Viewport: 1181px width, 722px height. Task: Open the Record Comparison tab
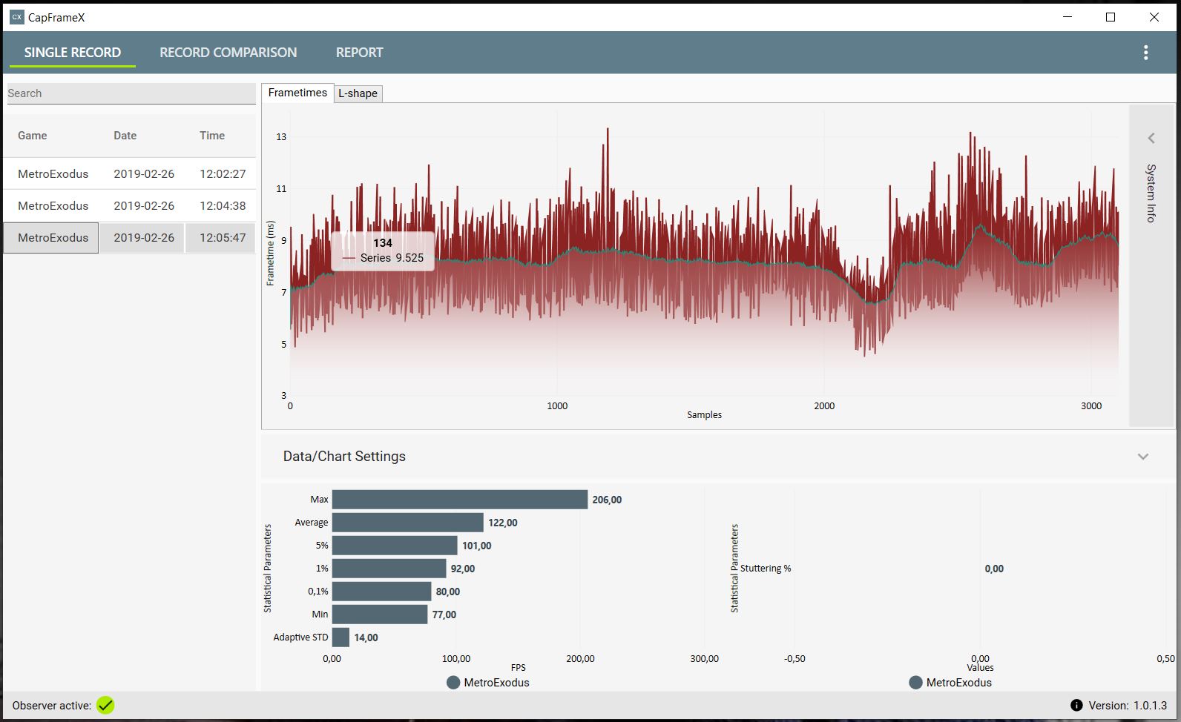[228, 53]
